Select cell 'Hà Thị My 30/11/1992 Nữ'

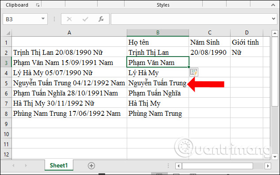pos(69,103)
